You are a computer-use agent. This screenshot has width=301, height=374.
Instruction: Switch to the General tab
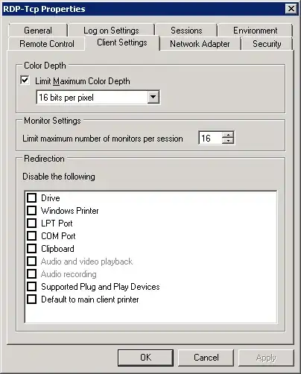38,31
